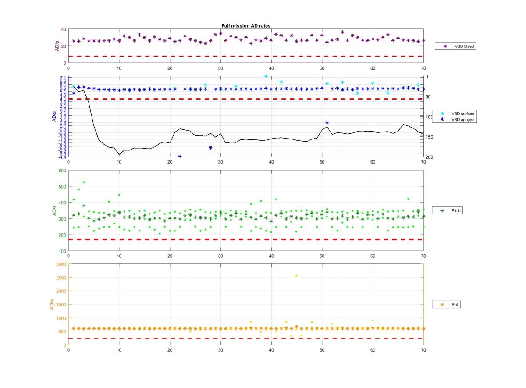Select the lowest VBD apogee outlier at dive 22
The height and width of the screenshot is (388, 526).
click(180, 157)
